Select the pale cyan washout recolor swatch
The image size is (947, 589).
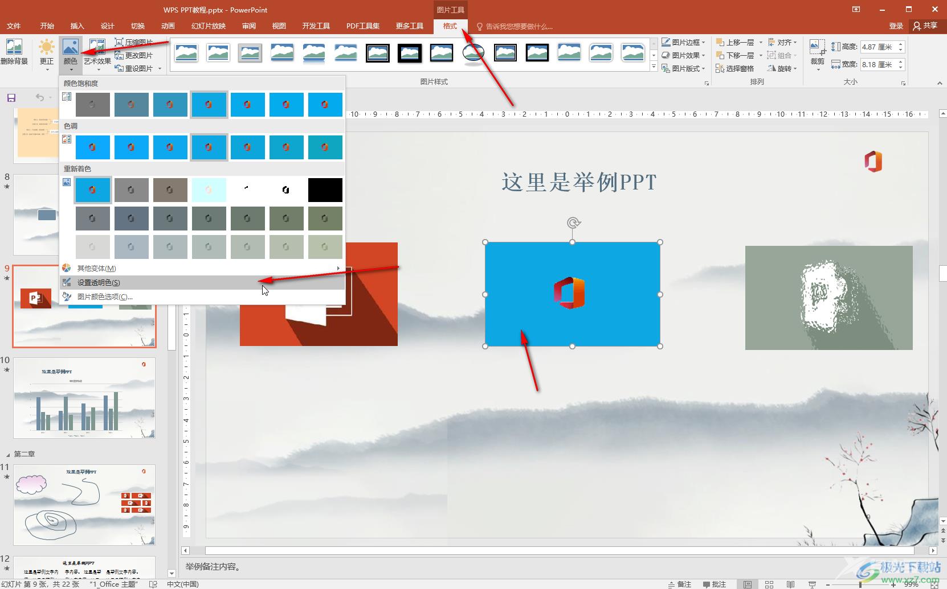(209, 190)
